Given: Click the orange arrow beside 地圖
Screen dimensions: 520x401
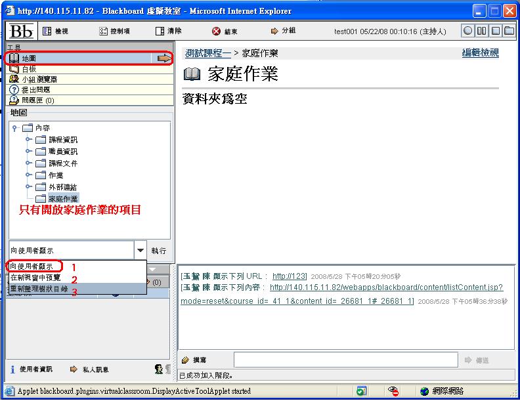Looking at the screenshot, I should [163, 58].
